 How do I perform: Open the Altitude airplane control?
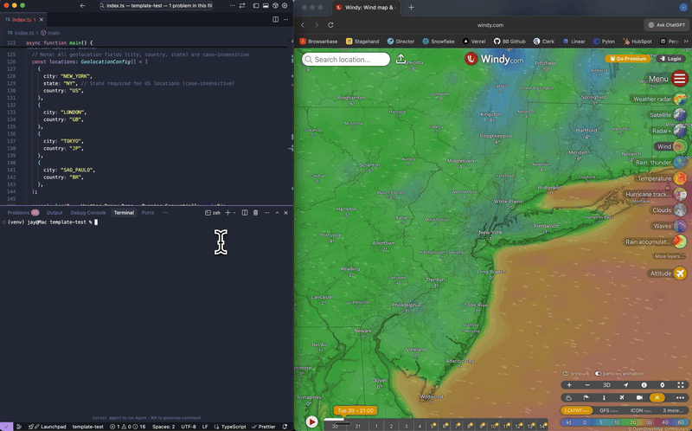click(x=681, y=273)
